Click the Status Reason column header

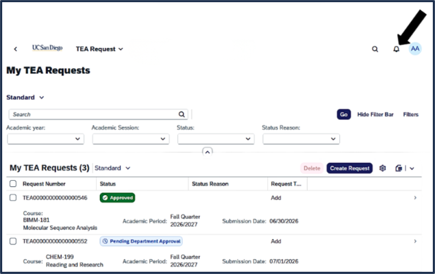click(x=210, y=184)
